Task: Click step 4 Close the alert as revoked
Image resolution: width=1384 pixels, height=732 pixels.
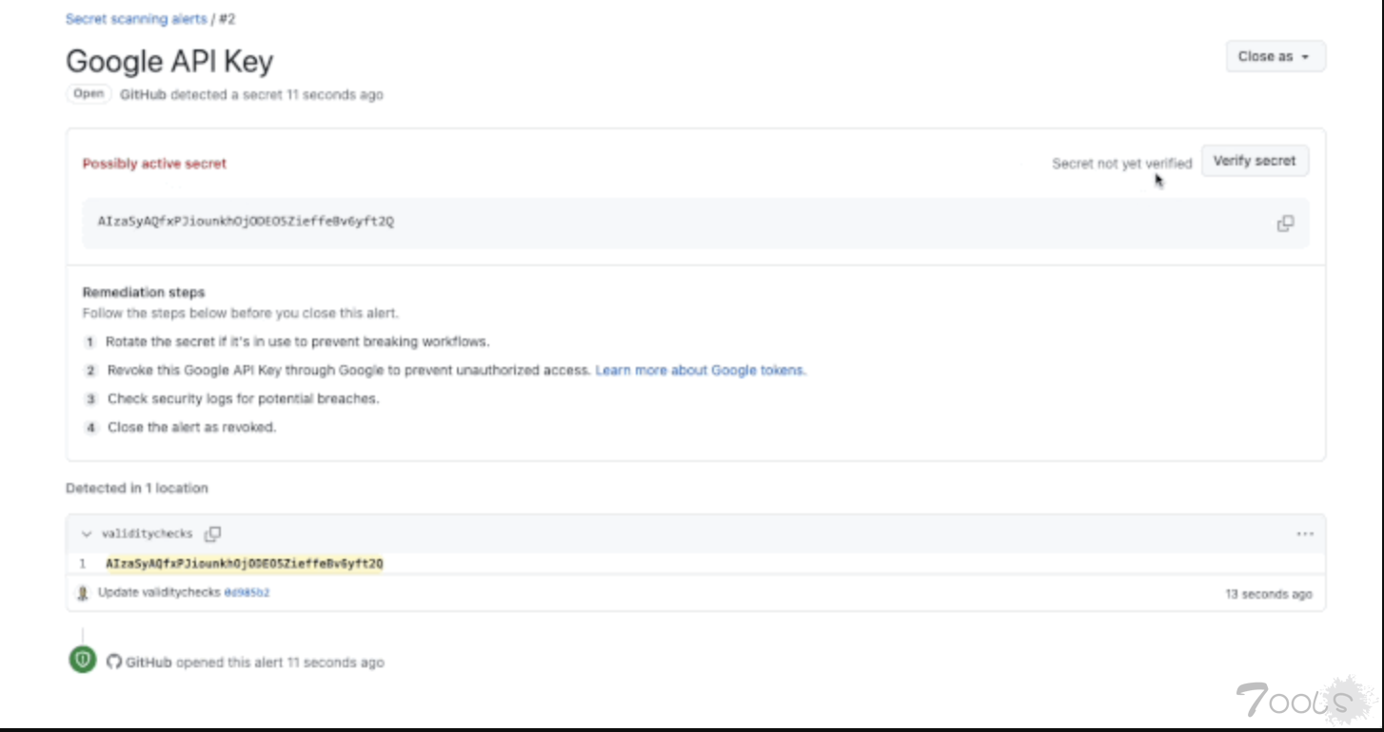Action: [192, 428]
